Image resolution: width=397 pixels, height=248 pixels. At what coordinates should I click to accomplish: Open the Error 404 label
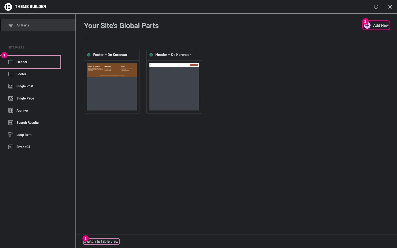point(23,147)
